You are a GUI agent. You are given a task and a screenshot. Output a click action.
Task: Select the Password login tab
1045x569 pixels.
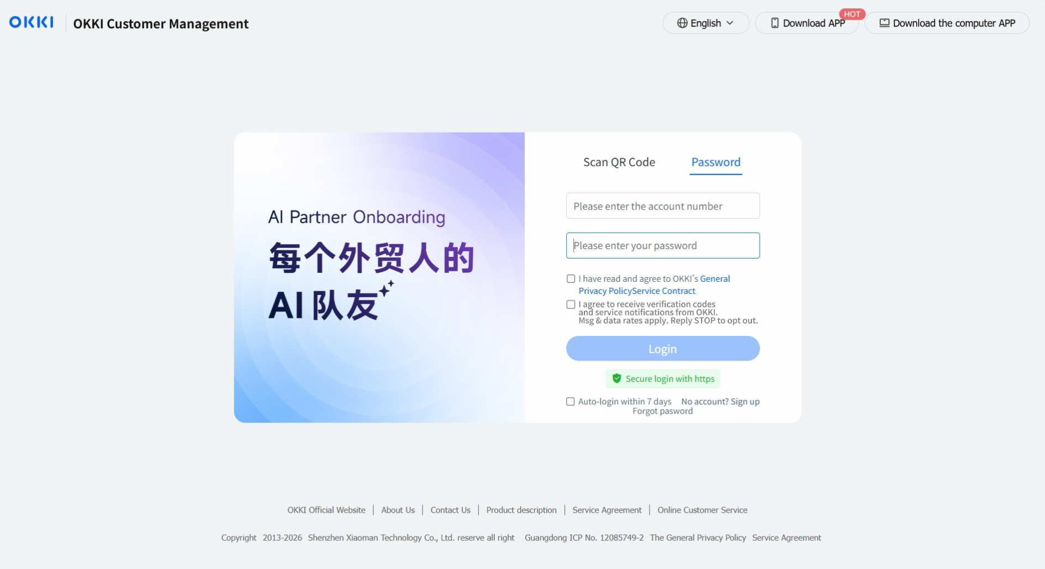715,162
